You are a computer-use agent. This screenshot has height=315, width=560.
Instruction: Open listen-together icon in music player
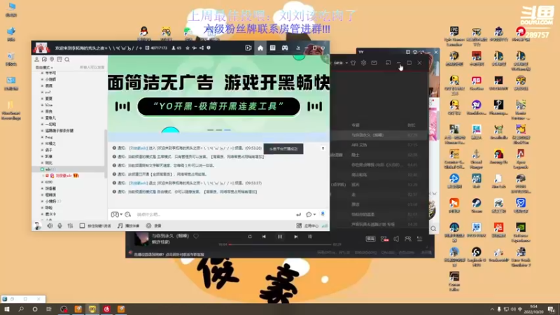point(407,239)
